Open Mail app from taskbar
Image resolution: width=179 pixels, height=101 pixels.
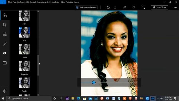coord(90,98)
